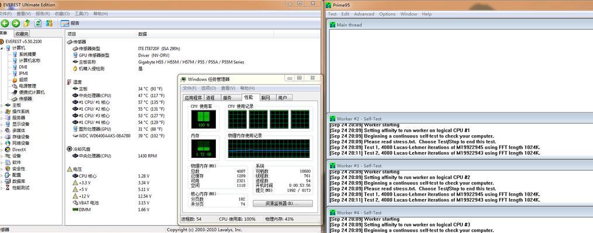Viewport: 593px width, 233px height.
Task: Select the GPU 传感器类型 row
Action: click(193, 55)
